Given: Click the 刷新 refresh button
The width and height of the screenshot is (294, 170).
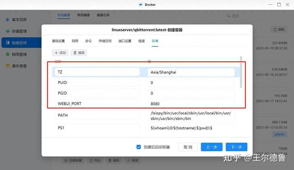Looking at the screenshot, I should pos(279,30).
